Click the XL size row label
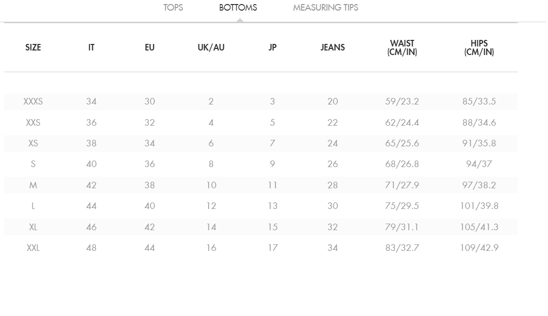Image resolution: width=548 pixels, height=316 pixels. [x=33, y=227]
